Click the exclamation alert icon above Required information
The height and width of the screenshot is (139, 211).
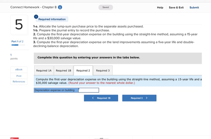click(36, 17)
